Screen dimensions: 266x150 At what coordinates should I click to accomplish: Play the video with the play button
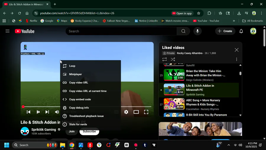(38, 112)
